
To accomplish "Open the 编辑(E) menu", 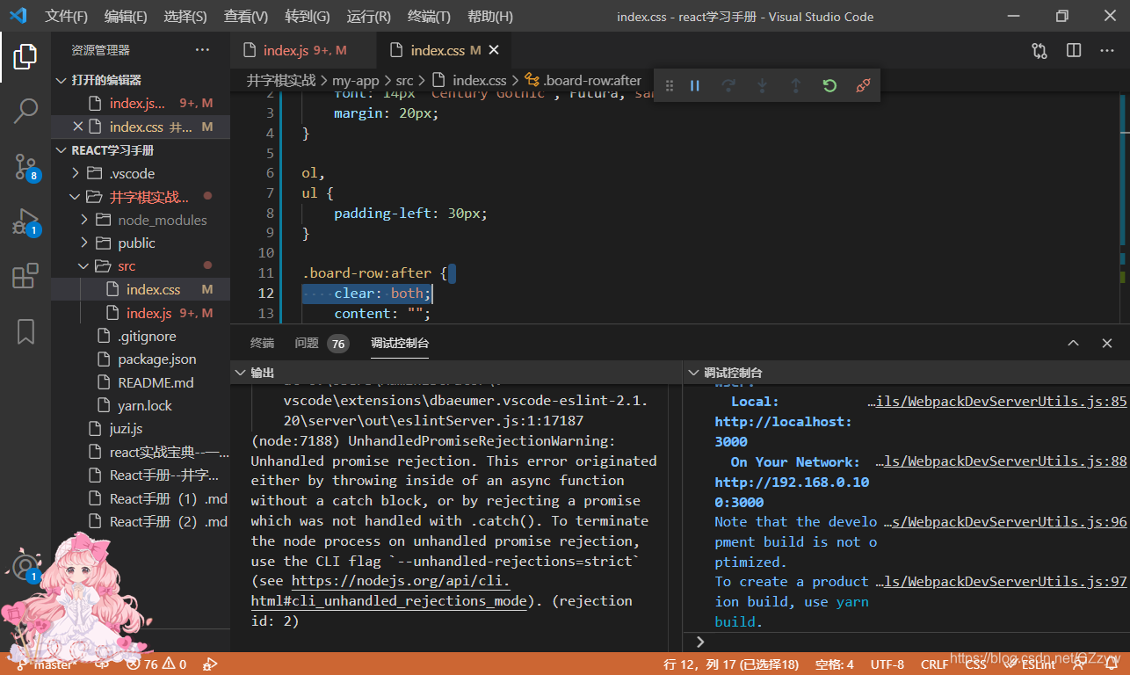I will point(126,16).
